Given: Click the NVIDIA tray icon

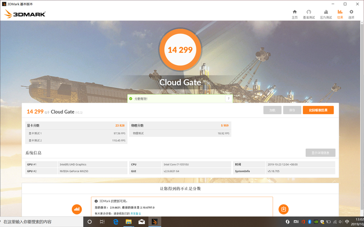Looking at the screenshot, I should click(316, 222).
